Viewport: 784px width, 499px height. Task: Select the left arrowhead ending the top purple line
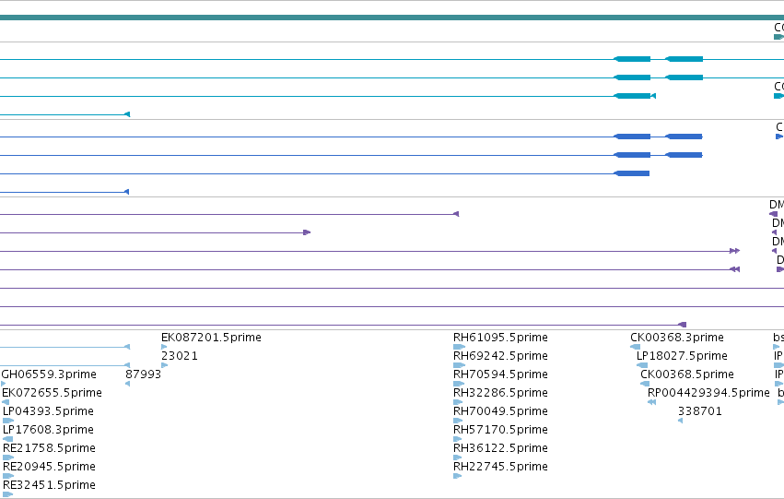[456, 214]
